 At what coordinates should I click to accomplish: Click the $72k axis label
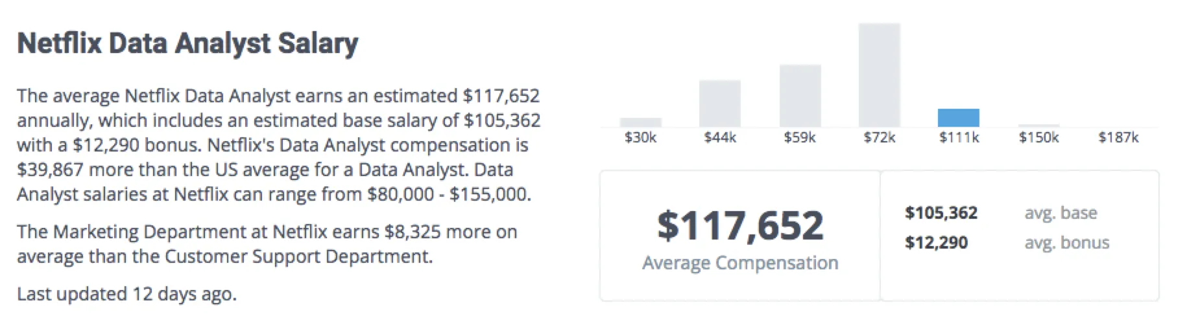pyautogui.click(x=879, y=137)
